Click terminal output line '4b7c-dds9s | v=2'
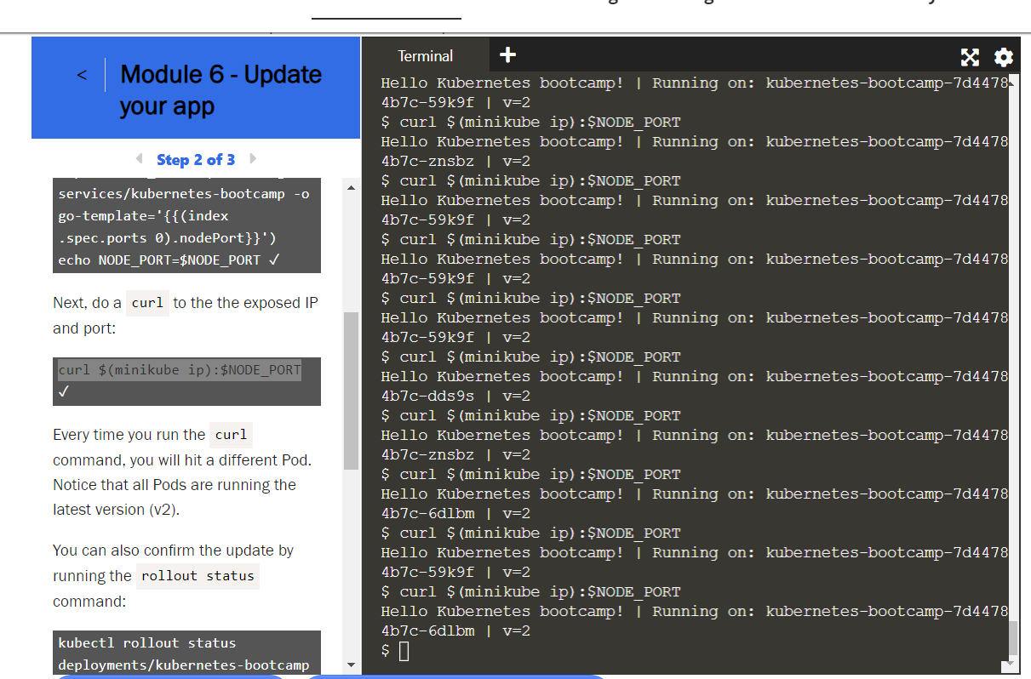This screenshot has width=1031, height=679. tap(456, 396)
